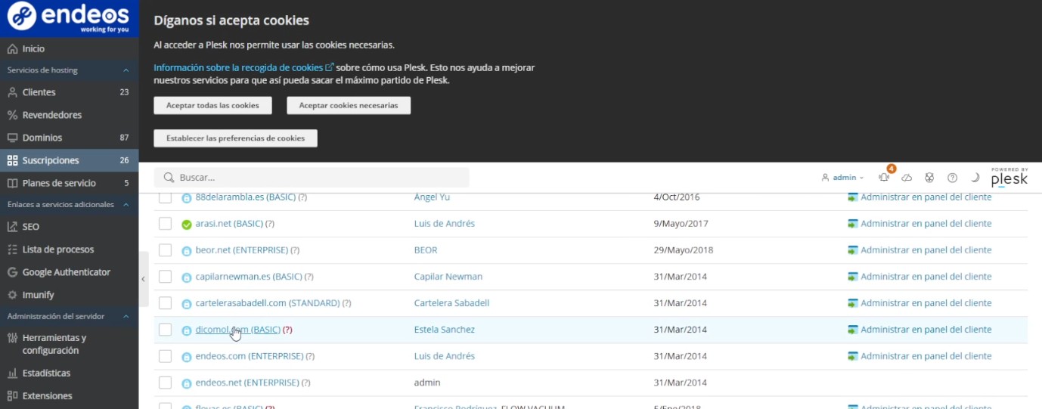This screenshot has height=409, width=1042.
Task: Click the advisor icon beside help
Action: (929, 178)
